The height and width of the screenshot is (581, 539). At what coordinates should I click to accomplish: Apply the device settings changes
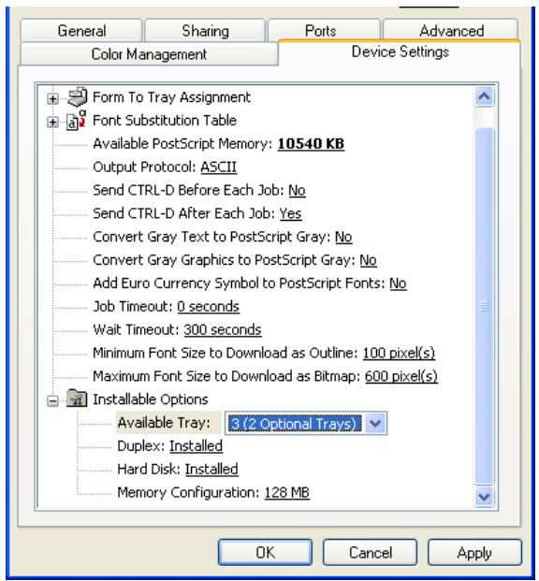(474, 553)
